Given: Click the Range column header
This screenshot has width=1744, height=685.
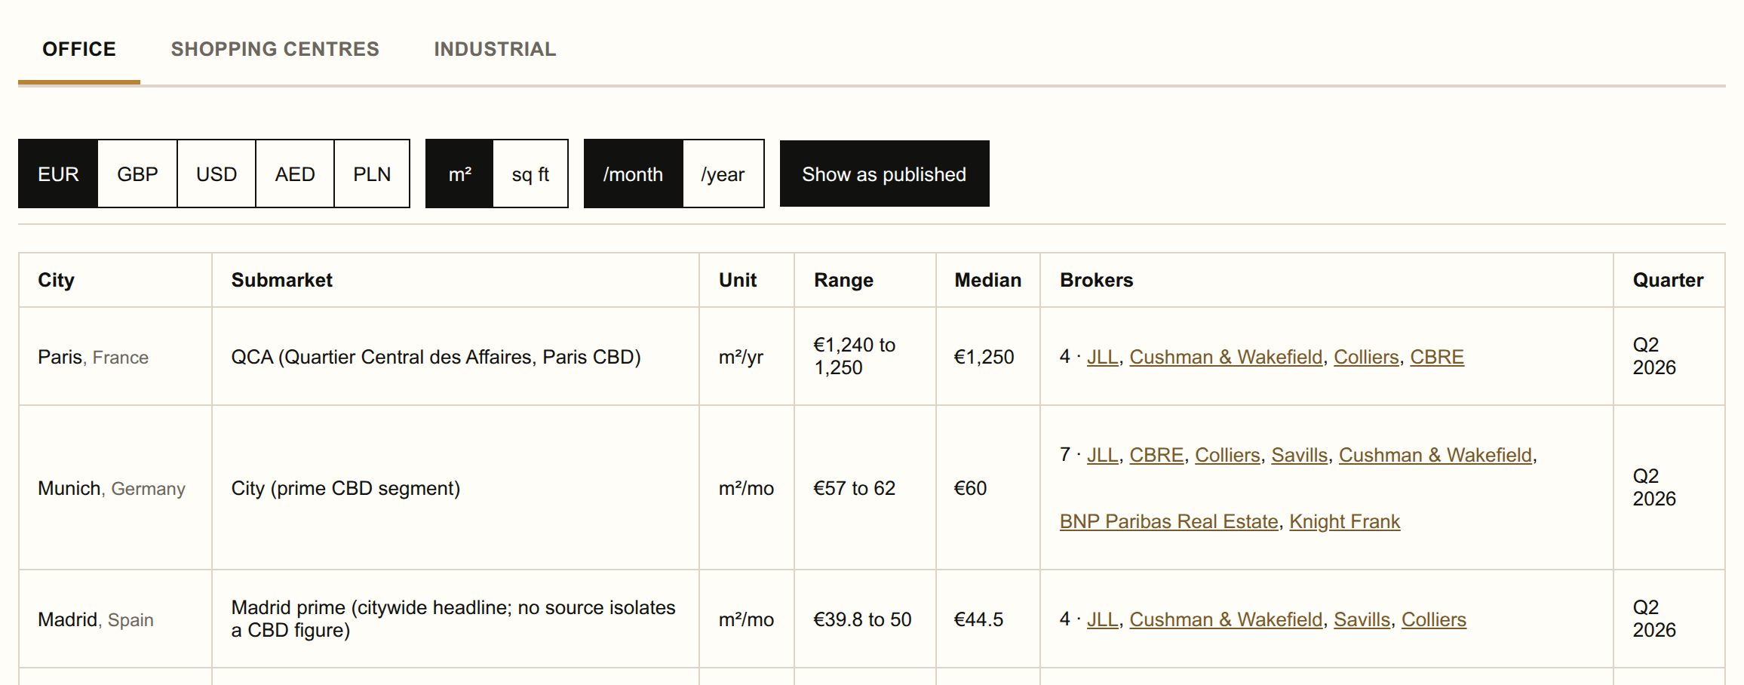Looking at the screenshot, I should pos(865,280).
